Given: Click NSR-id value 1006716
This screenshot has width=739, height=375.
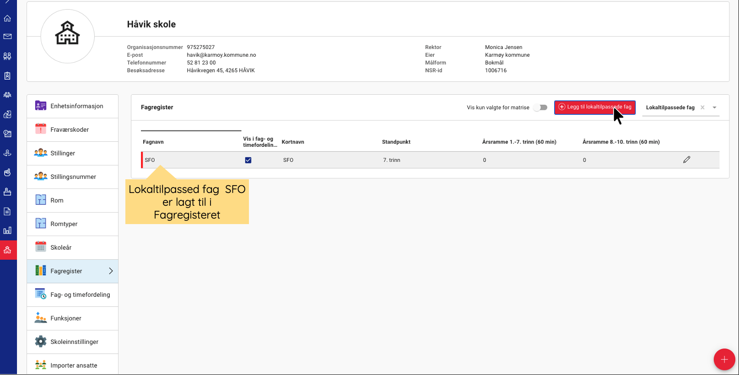Looking at the screenshot, I should click(496, 70).
